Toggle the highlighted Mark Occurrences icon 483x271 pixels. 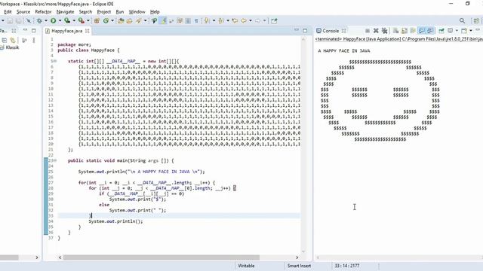point(163,20)
